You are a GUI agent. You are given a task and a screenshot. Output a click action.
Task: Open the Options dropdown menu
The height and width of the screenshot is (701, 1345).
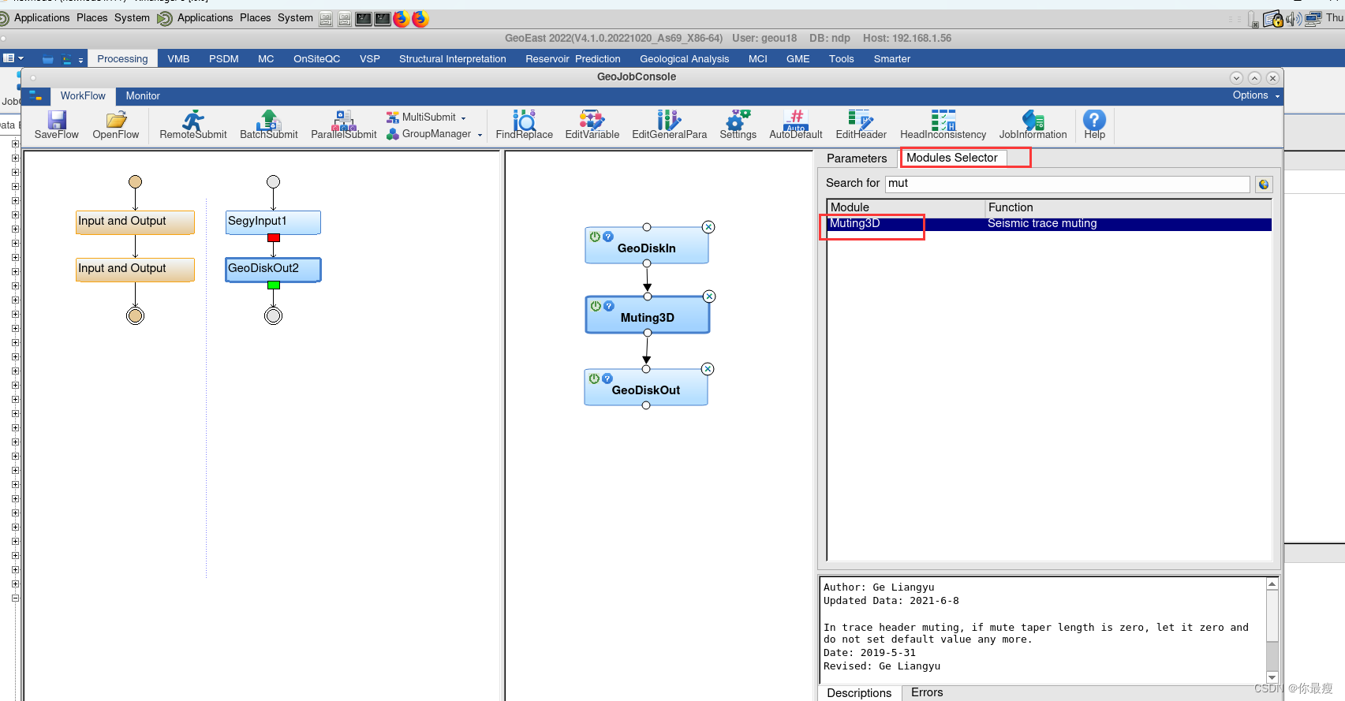click(x=1256, y=95)
